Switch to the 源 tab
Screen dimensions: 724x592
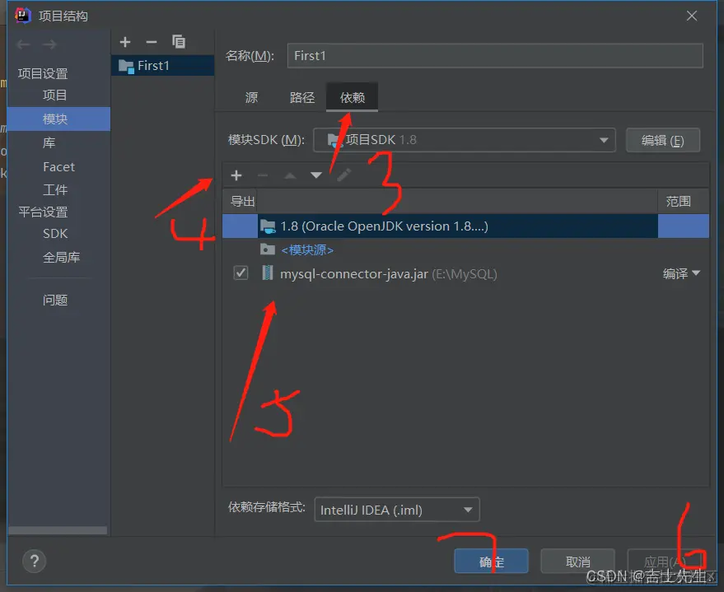tap(252, 98)
